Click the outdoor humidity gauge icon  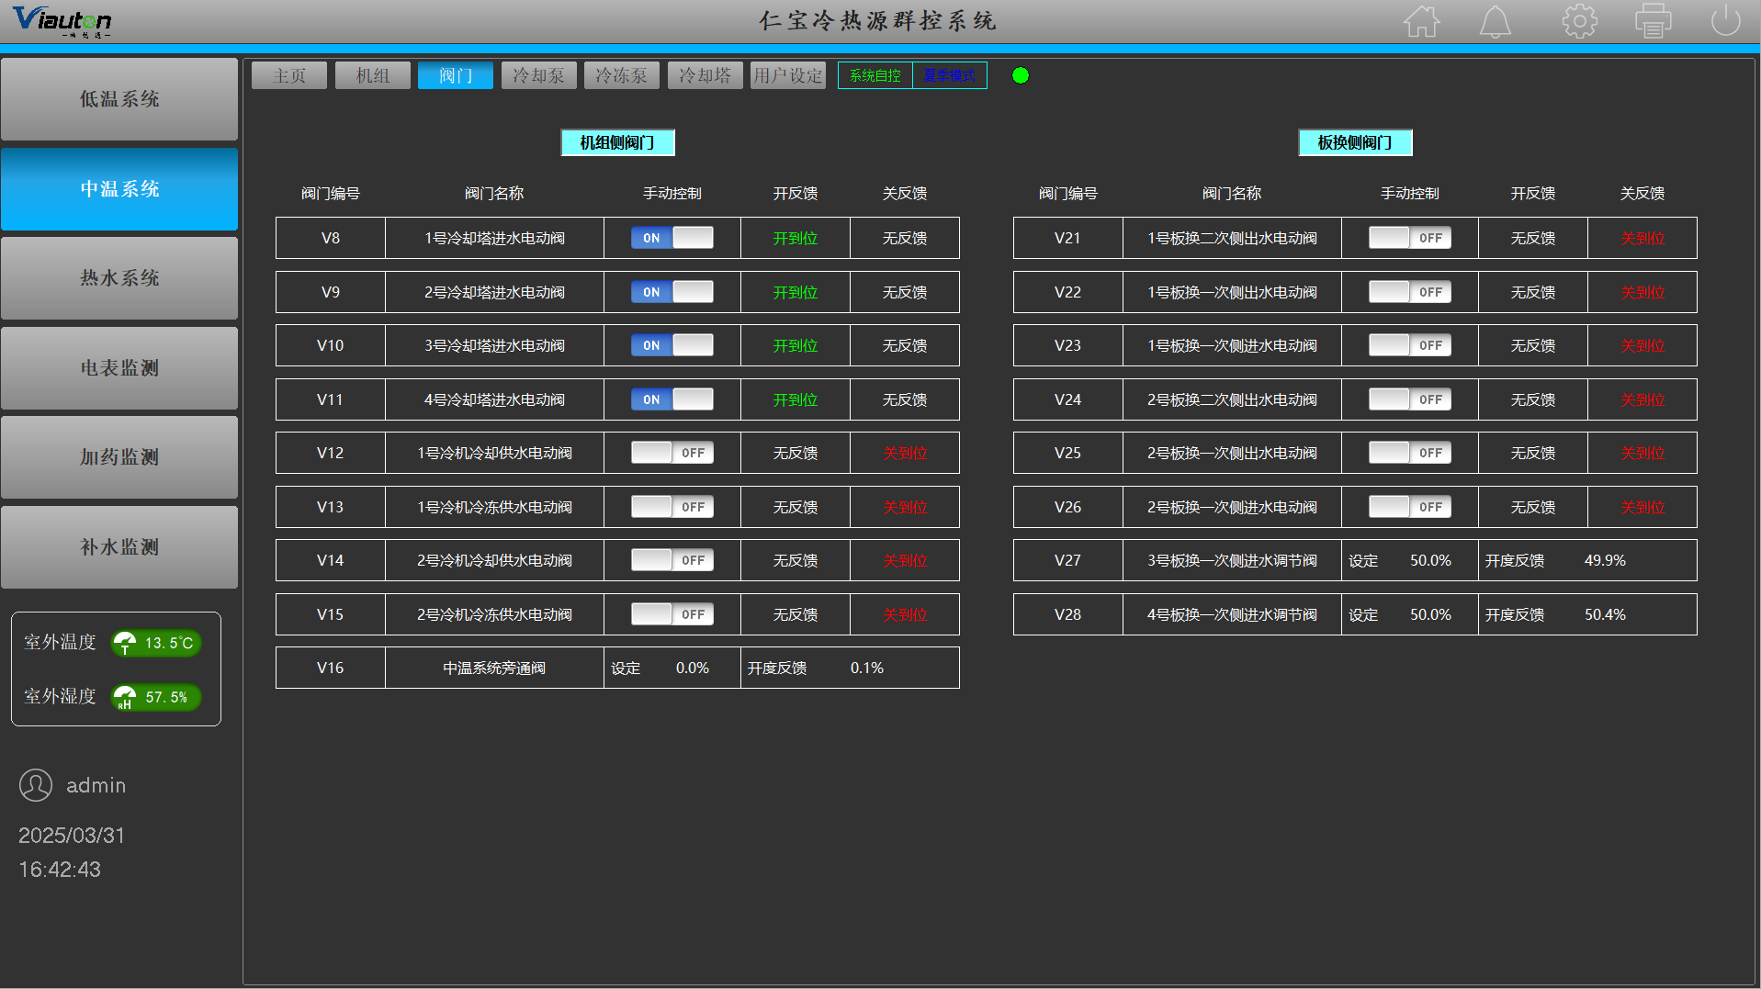[125, 698]
